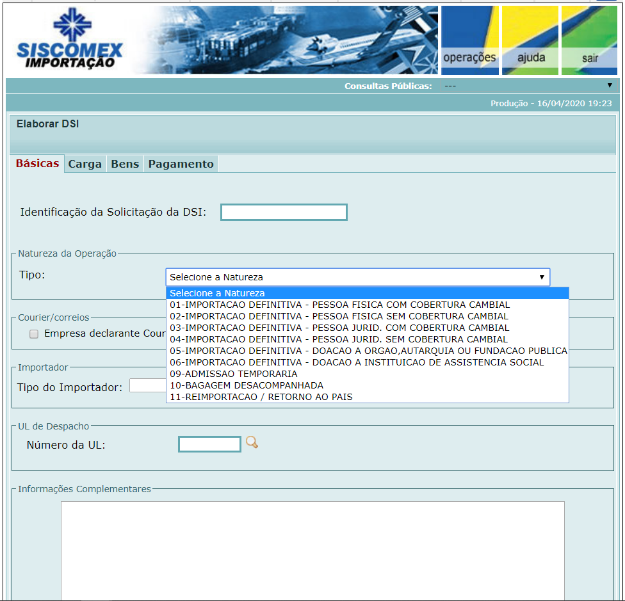
Task: Click the sair logout tile
Action: click(x=590, y=40)
